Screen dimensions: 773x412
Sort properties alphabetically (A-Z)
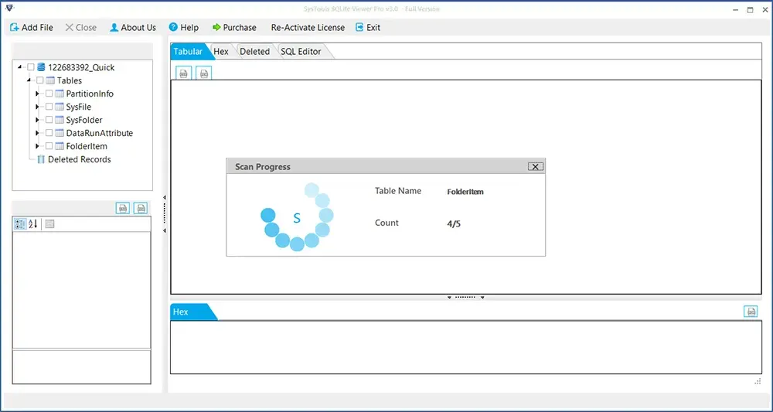coord(33,224)
